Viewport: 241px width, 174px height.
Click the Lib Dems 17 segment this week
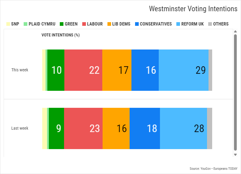tap(117, 70)
